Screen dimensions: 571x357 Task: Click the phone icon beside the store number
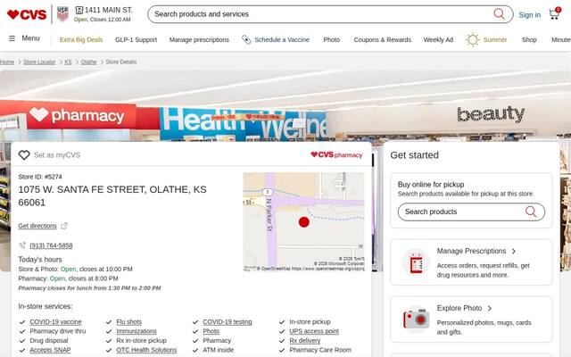pos(22,245)
